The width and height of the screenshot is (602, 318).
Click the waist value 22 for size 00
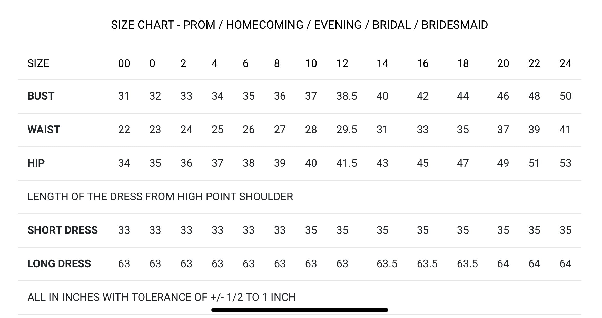(x=124, y=130)
